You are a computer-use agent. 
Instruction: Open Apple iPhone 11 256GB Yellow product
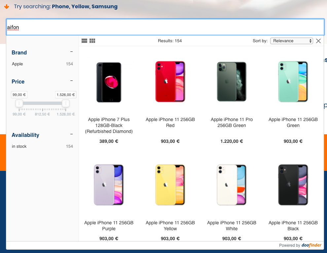point(170,226)
